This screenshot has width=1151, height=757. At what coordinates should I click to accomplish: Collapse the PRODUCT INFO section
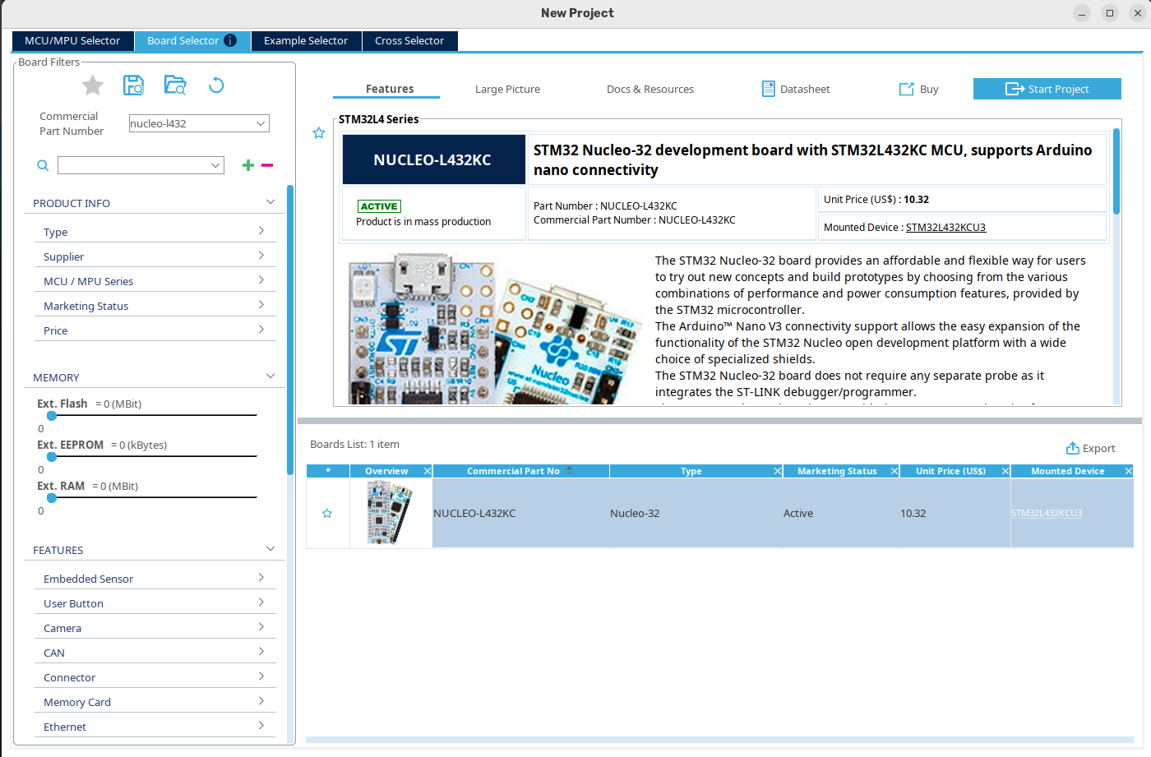270,202
